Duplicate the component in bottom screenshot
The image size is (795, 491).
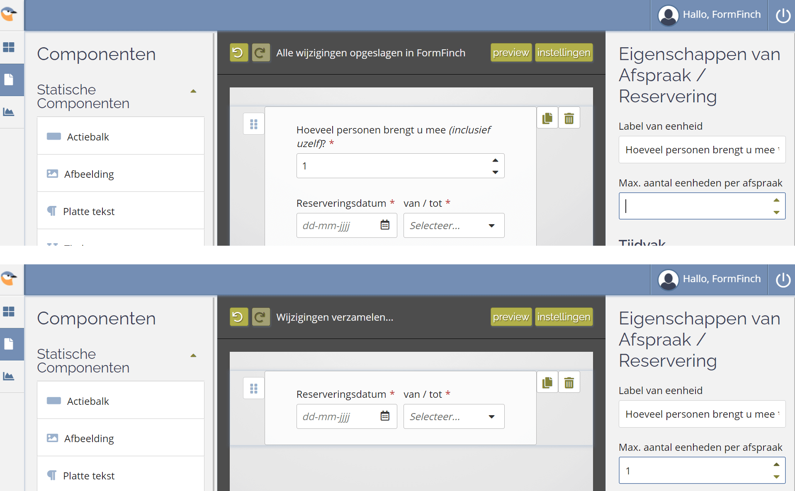(547, 382)
